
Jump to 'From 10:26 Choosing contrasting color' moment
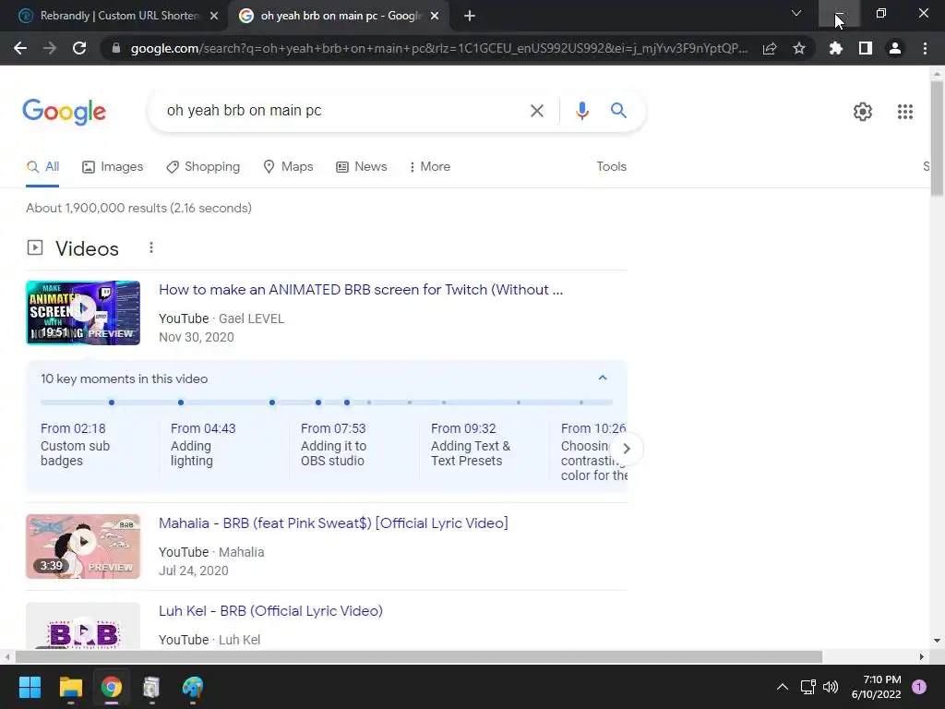tap(588, 451)
